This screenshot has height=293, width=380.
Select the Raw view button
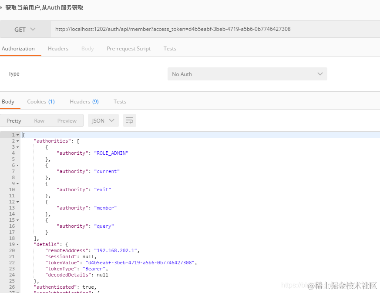pos(39,121)
